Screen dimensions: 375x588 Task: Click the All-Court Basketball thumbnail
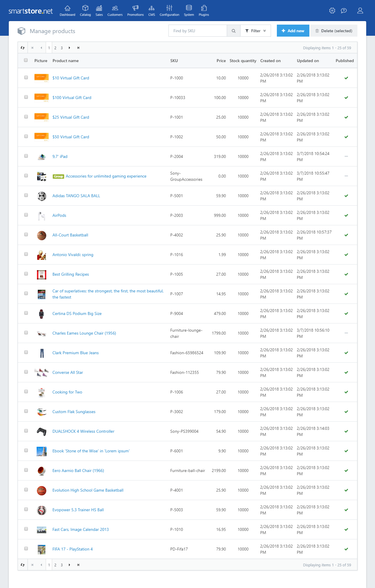point(42,235)
